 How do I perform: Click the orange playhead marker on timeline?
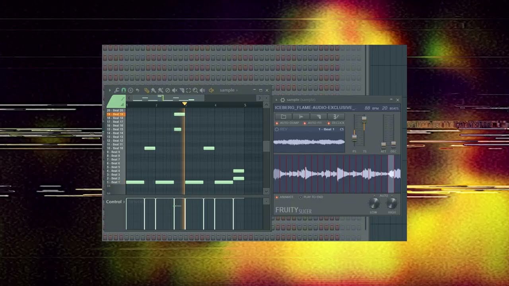(x=185, y=104)
